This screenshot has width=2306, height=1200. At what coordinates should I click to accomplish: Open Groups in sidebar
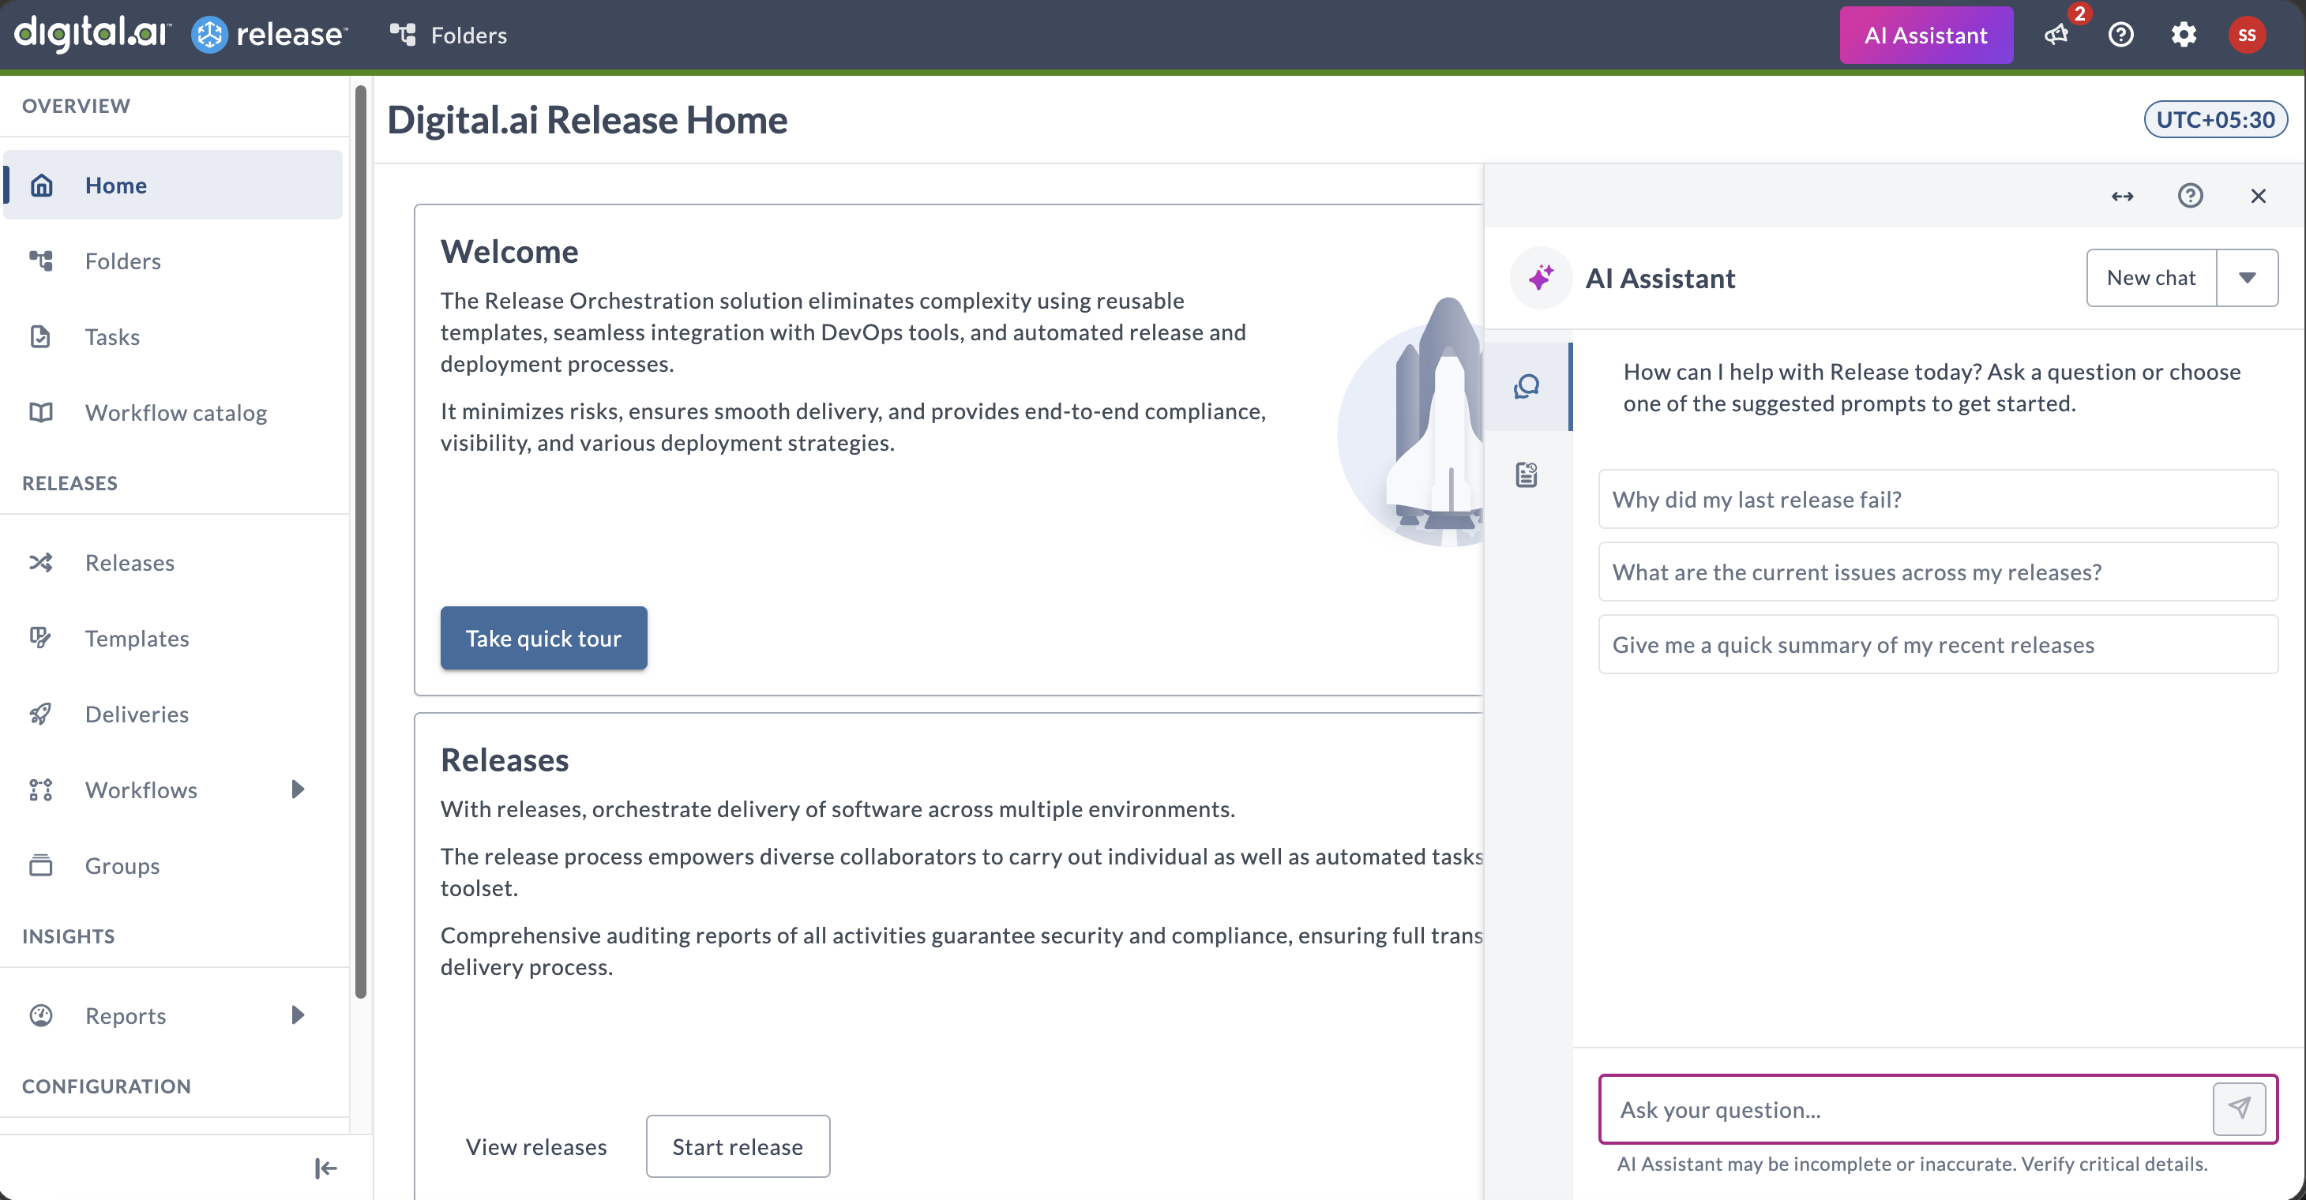[x=173, y=865]
